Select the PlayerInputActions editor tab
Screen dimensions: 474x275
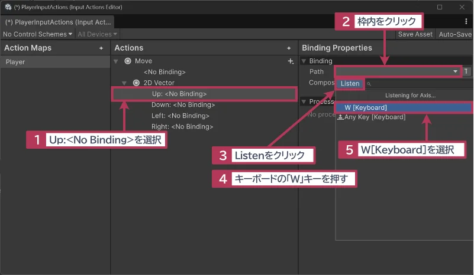(57, 21)
